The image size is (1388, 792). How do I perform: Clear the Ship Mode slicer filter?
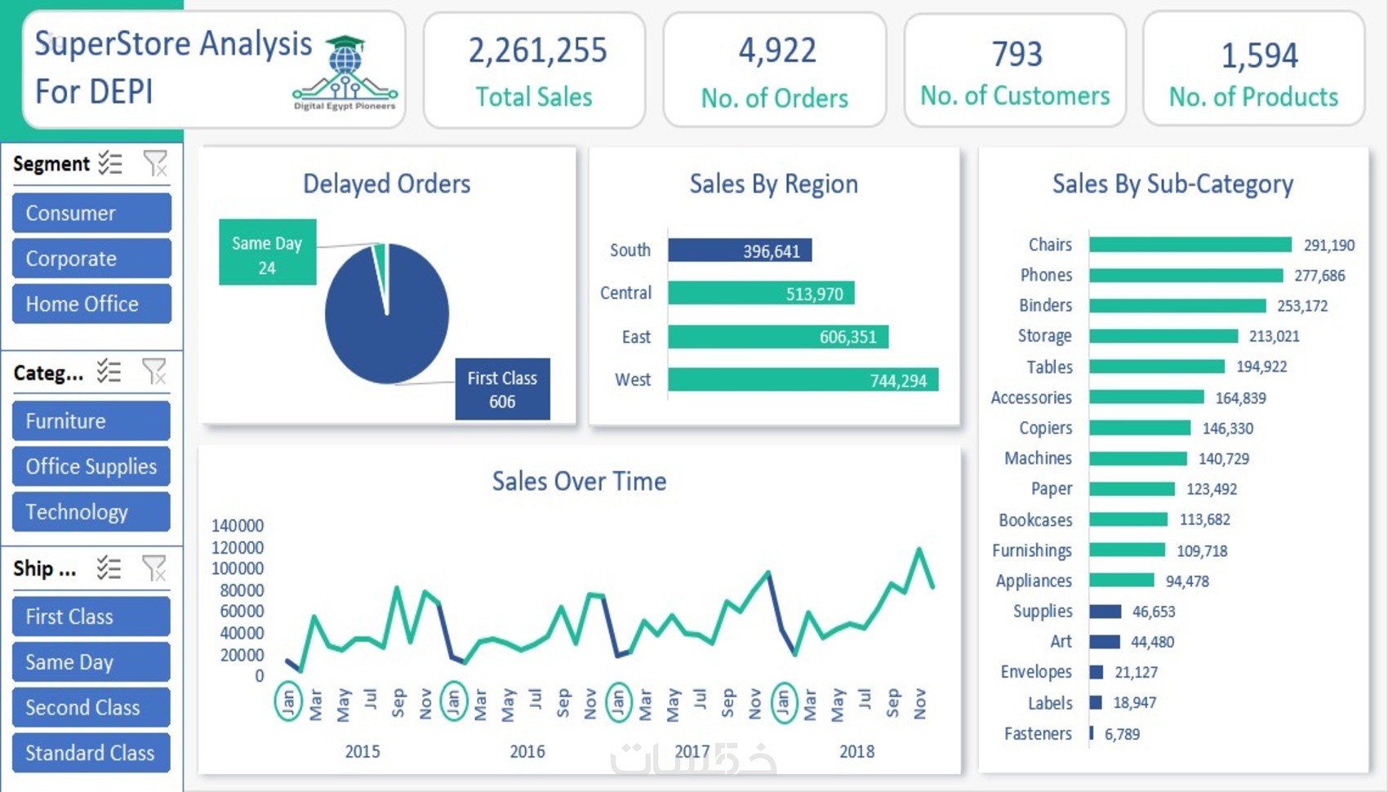tap(153, 567)
